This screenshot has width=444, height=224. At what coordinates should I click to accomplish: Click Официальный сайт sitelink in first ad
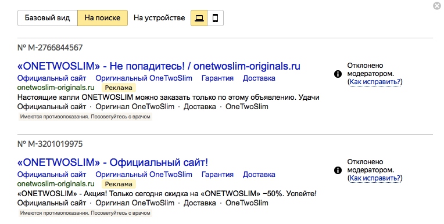coord(52,78)
